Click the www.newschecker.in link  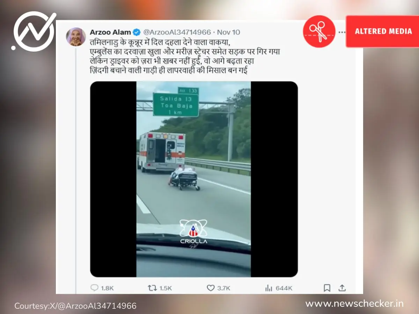(354, 303)
